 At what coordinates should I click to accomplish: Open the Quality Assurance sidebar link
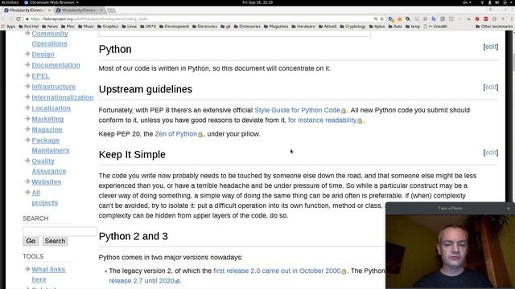(x=48, y=166)
